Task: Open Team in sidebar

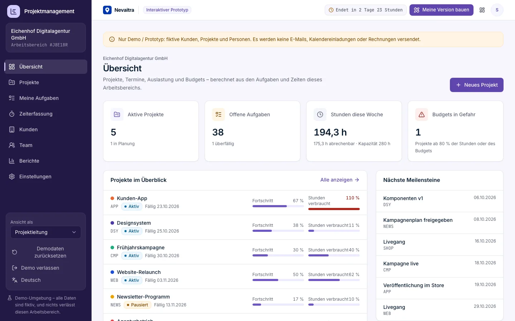Action: (x=46, y=145)
